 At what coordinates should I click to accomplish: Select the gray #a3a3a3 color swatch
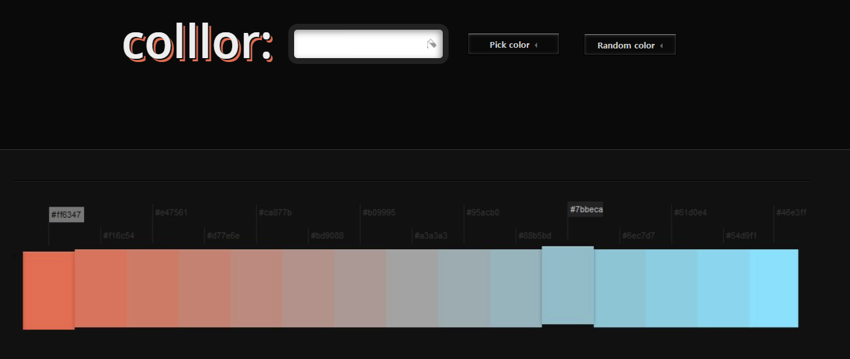pyautogui.click(x=412, y=288)
